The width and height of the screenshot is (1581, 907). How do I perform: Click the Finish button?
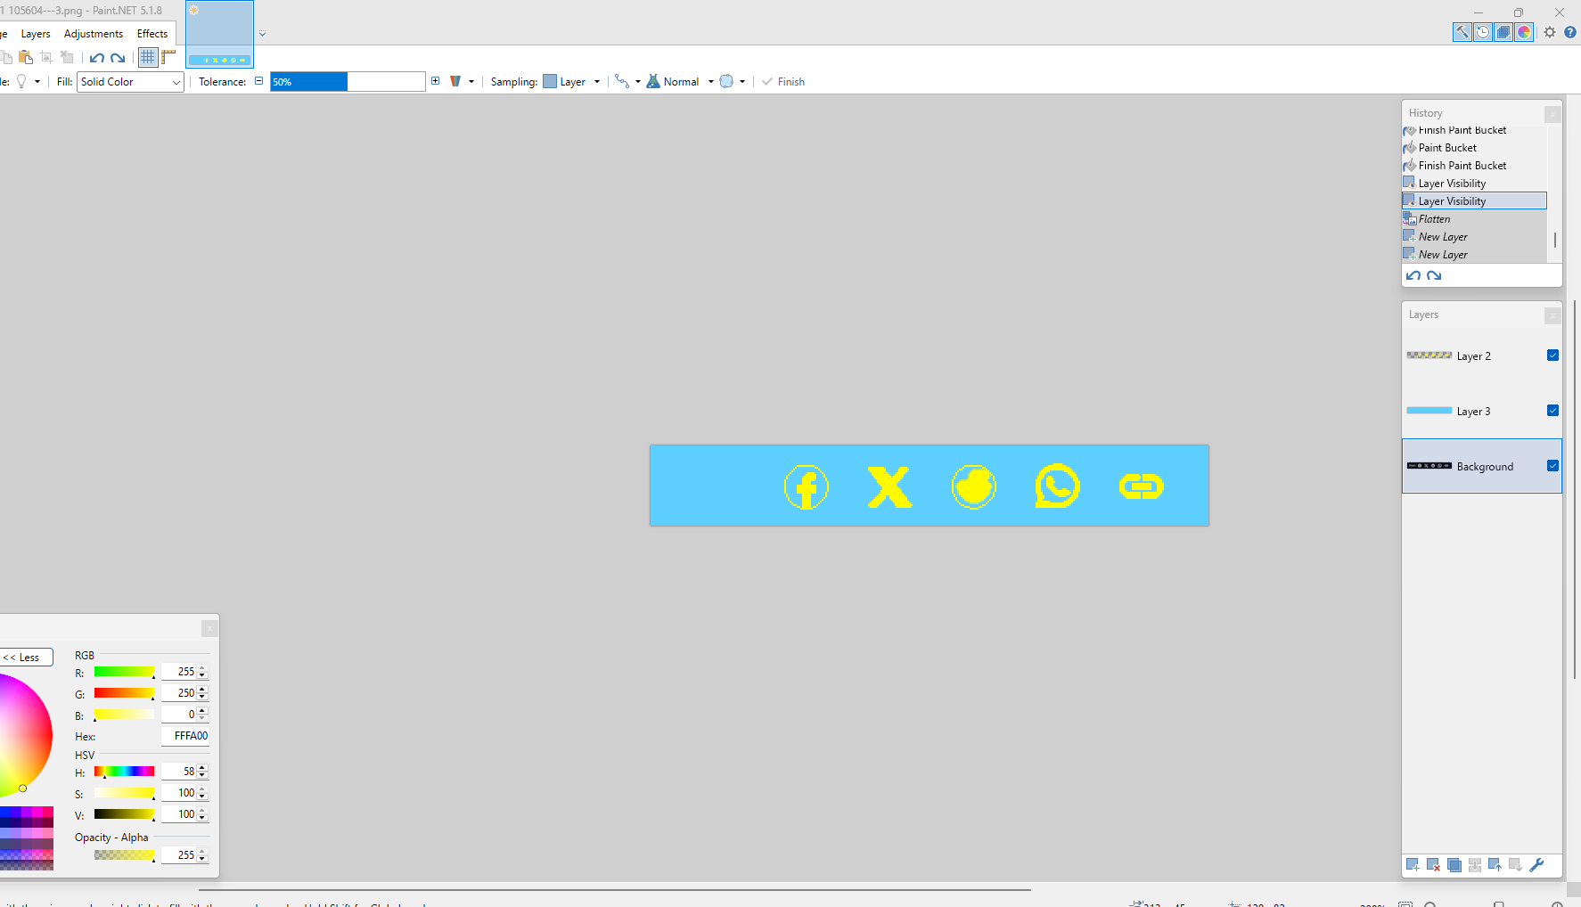pos(783,81)
